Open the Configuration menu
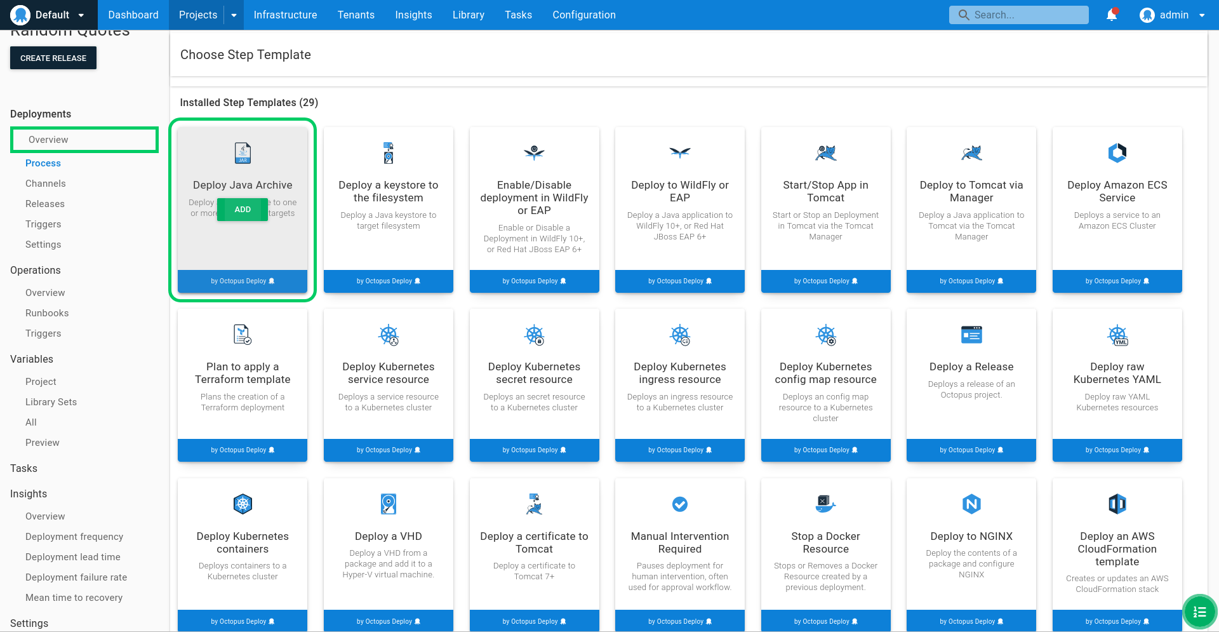Viewport: 1219px width, 632px height. 584,15
